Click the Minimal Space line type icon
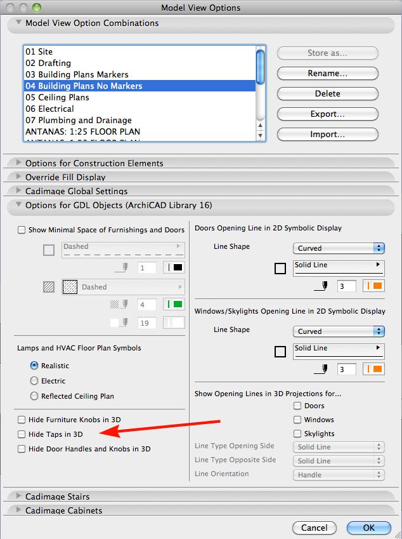This screenshot has height=539, width=402. 49,250
